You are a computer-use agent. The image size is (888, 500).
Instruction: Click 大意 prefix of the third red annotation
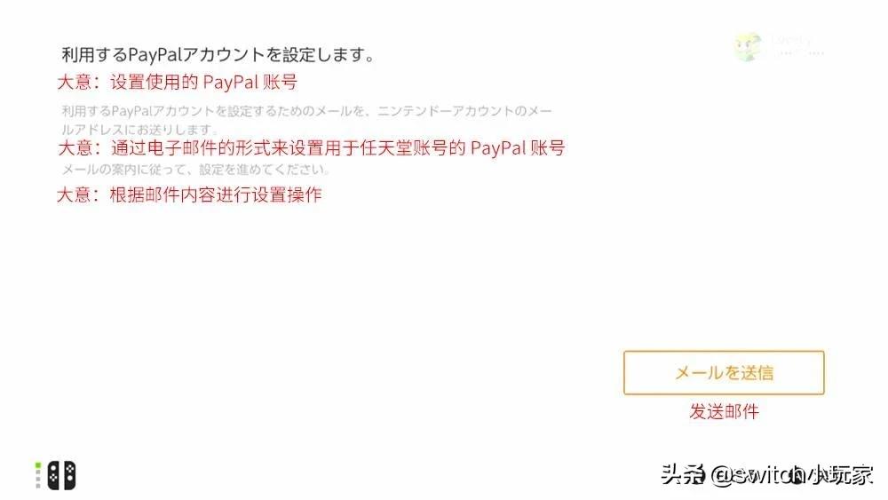coord(75,194)
